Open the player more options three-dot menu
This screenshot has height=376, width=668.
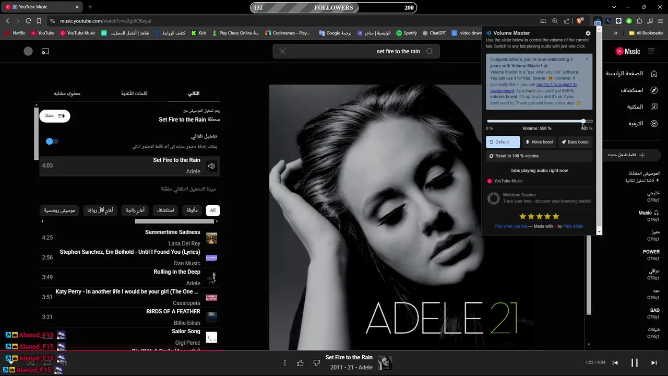pyautogui.click(x=284, y=363)
